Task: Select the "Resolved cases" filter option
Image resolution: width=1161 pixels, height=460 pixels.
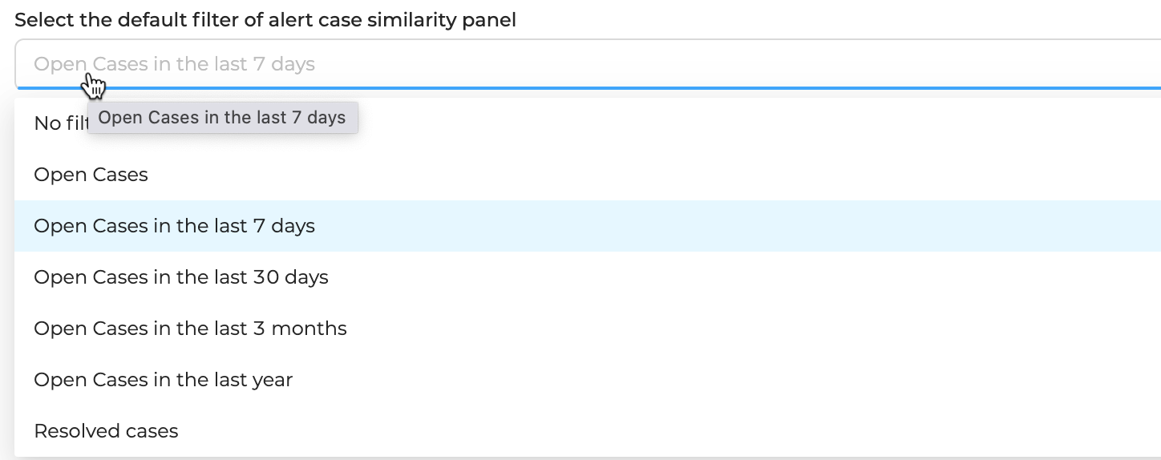Action: [x=588, y=431]
